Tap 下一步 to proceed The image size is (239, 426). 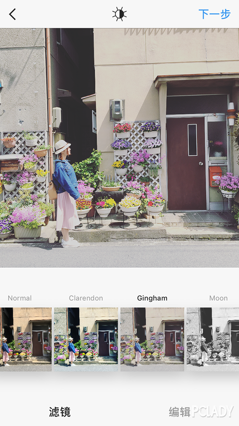coord(215,14)
